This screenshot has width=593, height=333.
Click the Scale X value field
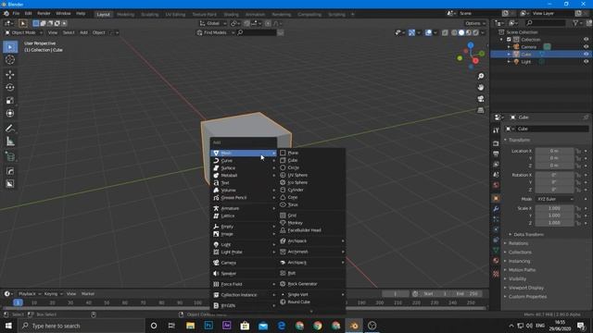point(554,208)
